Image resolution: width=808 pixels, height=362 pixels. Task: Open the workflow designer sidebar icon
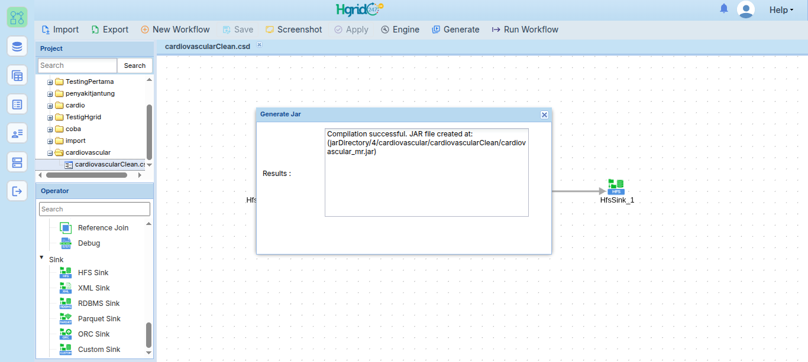point(17,17)
